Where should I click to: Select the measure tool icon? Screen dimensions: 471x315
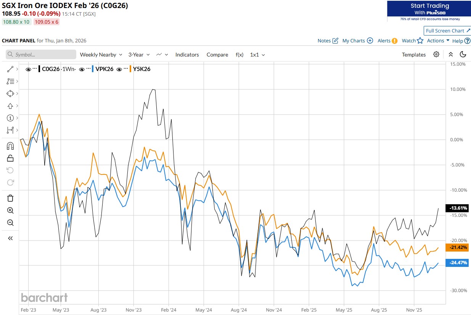pos(10,130)
